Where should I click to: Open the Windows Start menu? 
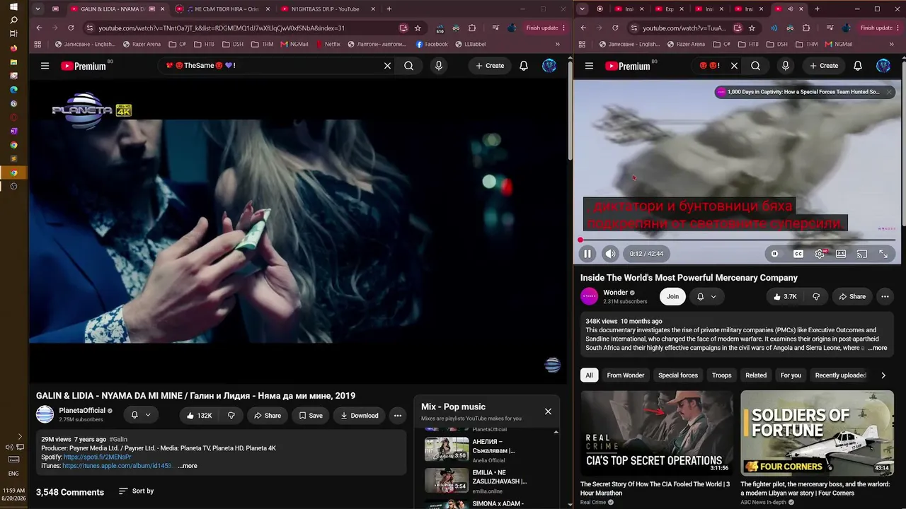click(x=13, y=7)
